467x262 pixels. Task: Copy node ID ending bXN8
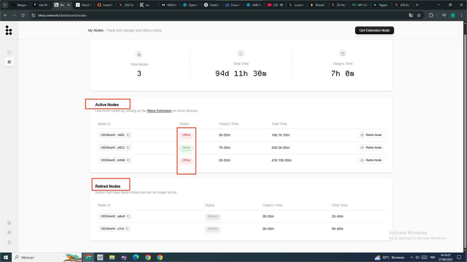(x=128, y=160)
